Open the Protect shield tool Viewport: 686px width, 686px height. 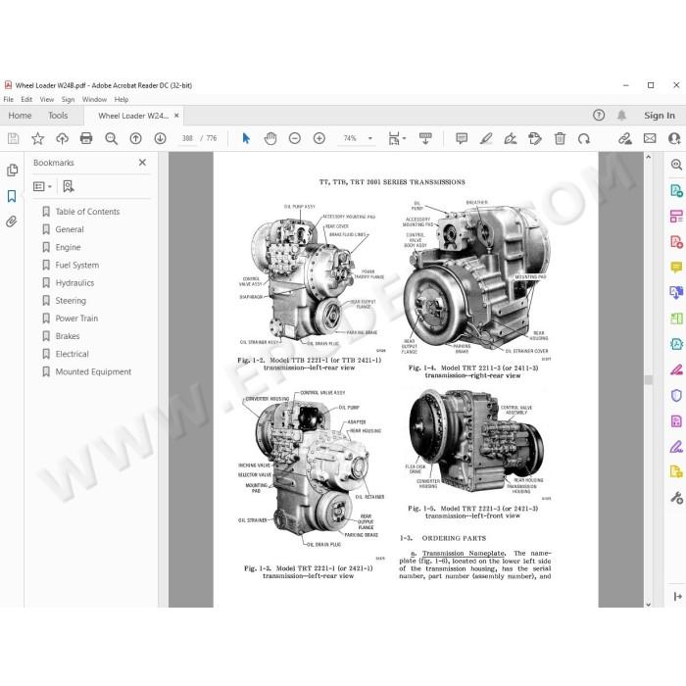(x=676, y=396)
